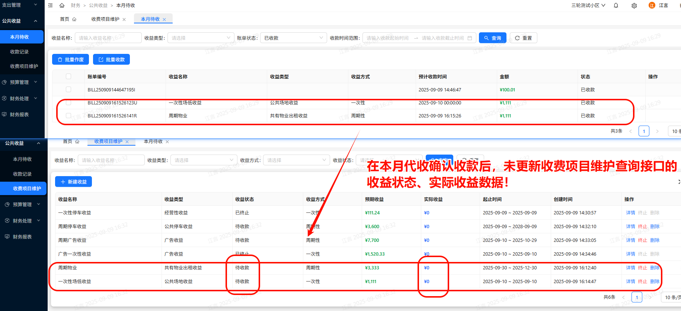Screen dimensions: 681x311
Task: Open 收款记录 in the top sidebar
Action: (19, 52)
